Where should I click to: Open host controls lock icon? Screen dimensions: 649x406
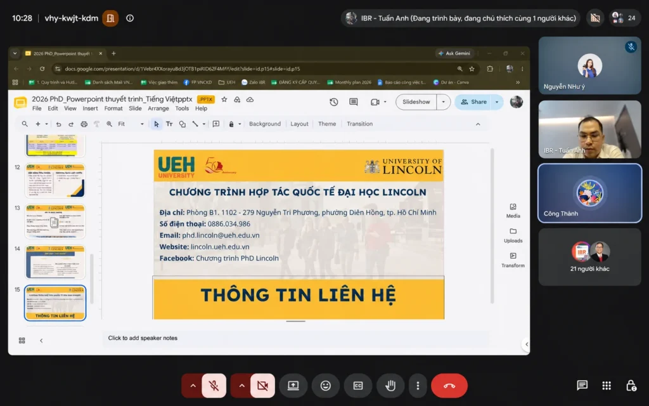point(631,386)
